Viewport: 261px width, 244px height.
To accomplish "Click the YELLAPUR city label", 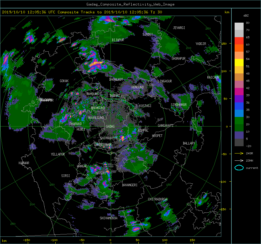I will click(x=58, y=154).
